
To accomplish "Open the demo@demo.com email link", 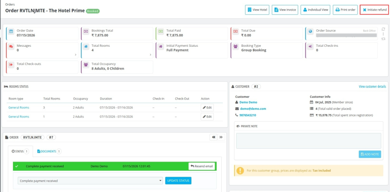I will [x=253, y=109].
